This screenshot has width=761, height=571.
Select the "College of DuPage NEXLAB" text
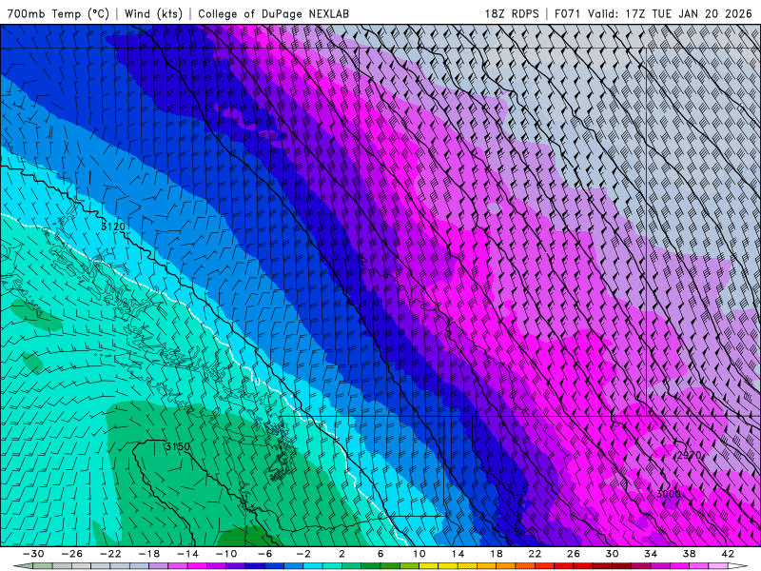(273, 13)
